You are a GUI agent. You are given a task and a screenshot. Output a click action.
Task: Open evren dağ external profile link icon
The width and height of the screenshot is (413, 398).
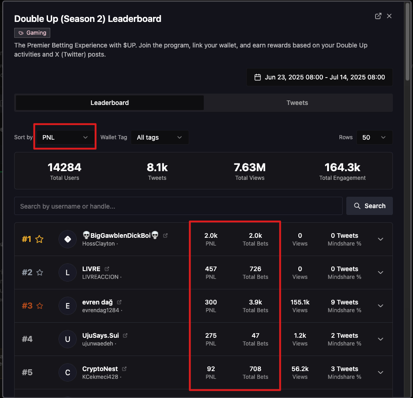pos(119,302)
